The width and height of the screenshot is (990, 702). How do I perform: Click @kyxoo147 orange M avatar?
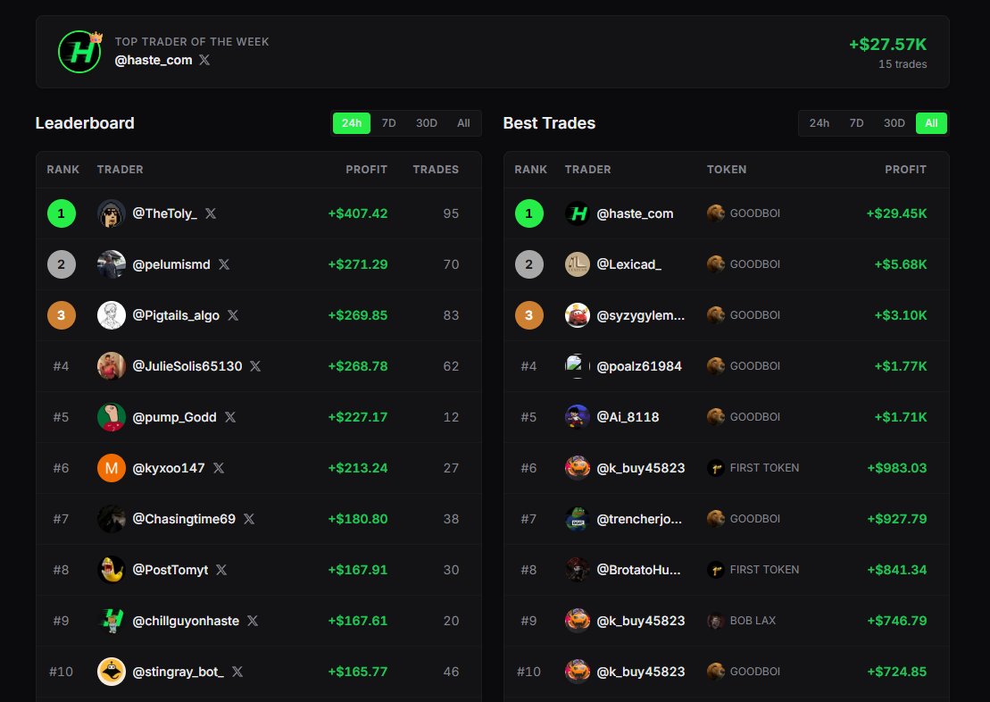(x=111, y=468)
